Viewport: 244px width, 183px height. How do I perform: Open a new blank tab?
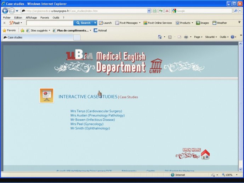tap(77, 38)
